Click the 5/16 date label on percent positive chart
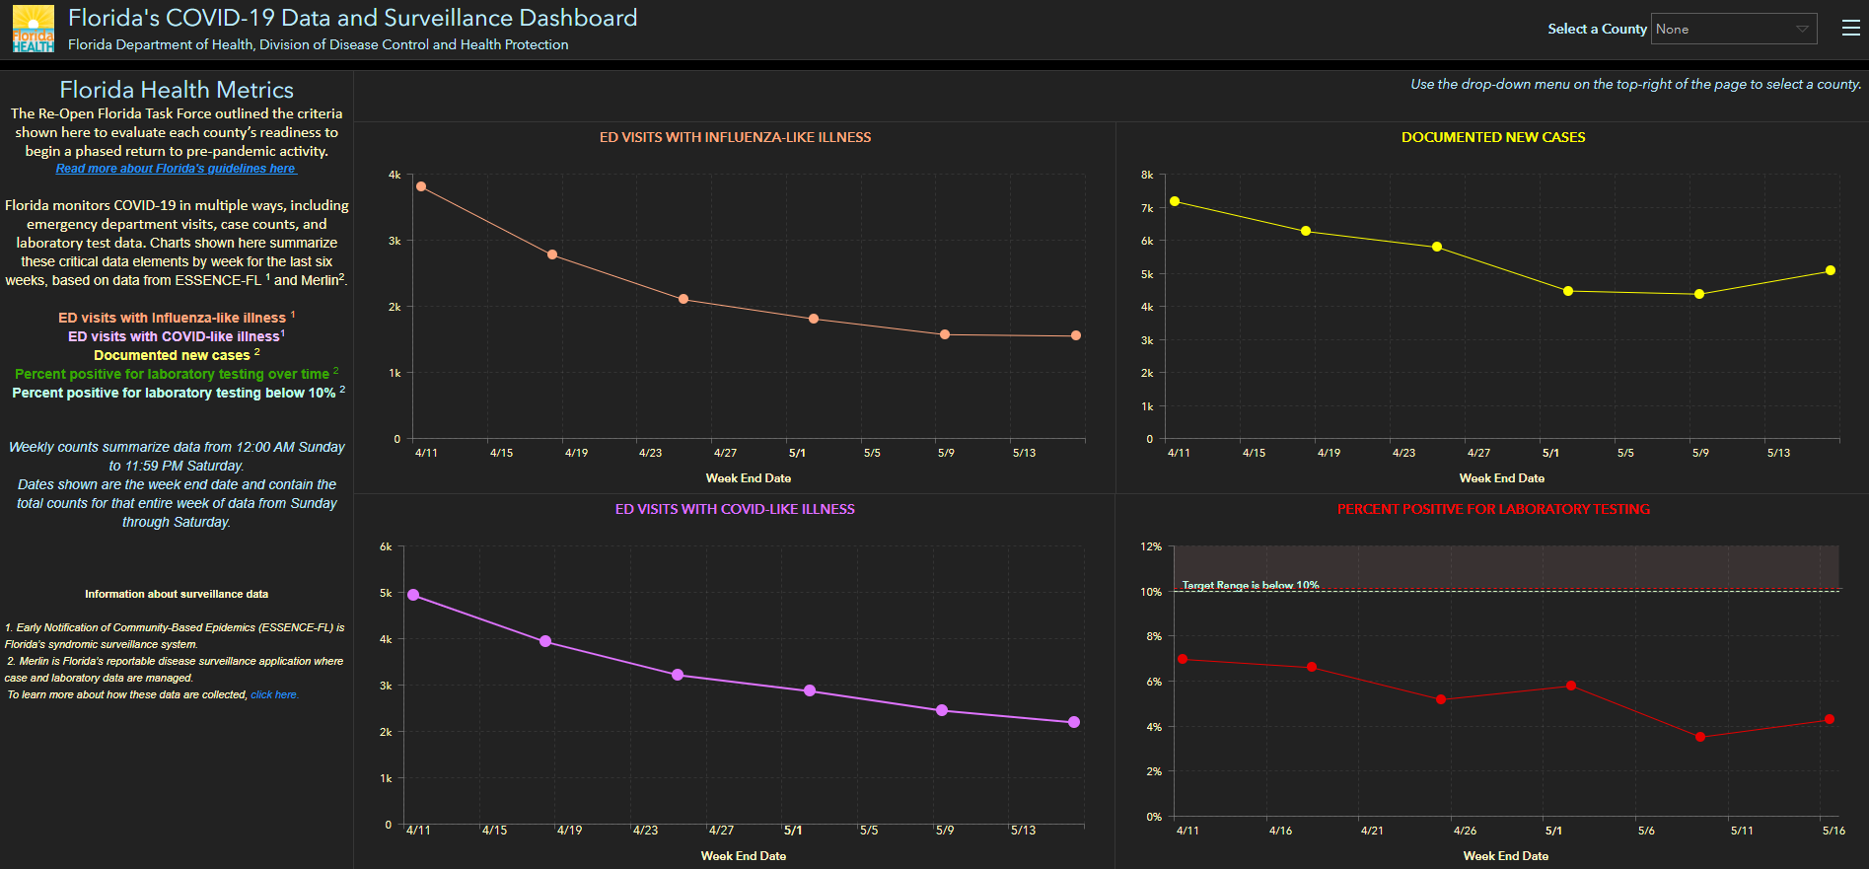The image size is (1869, 869). [1833, 831]
